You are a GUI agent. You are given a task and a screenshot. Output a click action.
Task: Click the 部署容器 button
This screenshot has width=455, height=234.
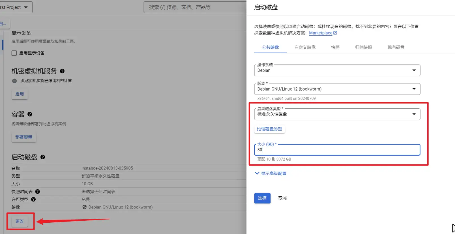[x=24, y=137]
